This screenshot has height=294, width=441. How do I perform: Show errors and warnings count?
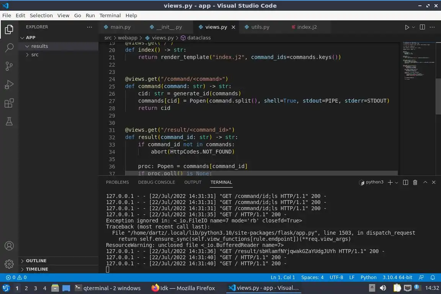(16, 278)
